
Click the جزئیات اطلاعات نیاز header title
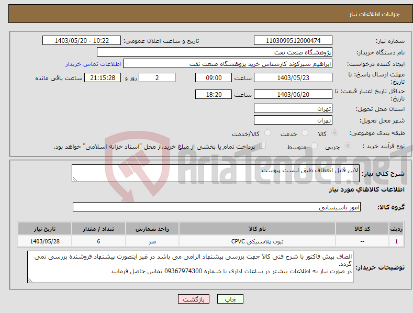[374, 14]
